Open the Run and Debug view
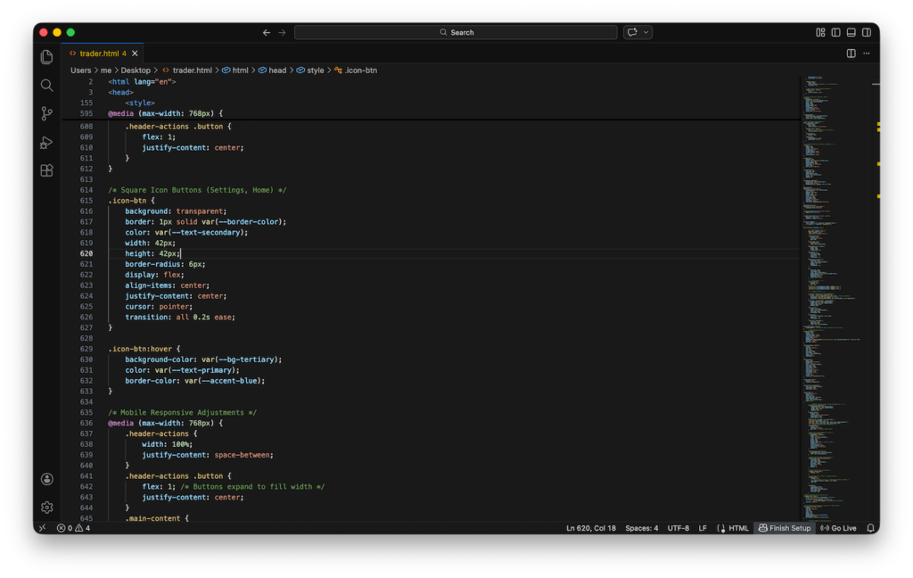This screenshot has height=578, width=913. [47, 143]
